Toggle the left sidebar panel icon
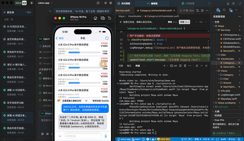The image size is (244, 141). 32,3
